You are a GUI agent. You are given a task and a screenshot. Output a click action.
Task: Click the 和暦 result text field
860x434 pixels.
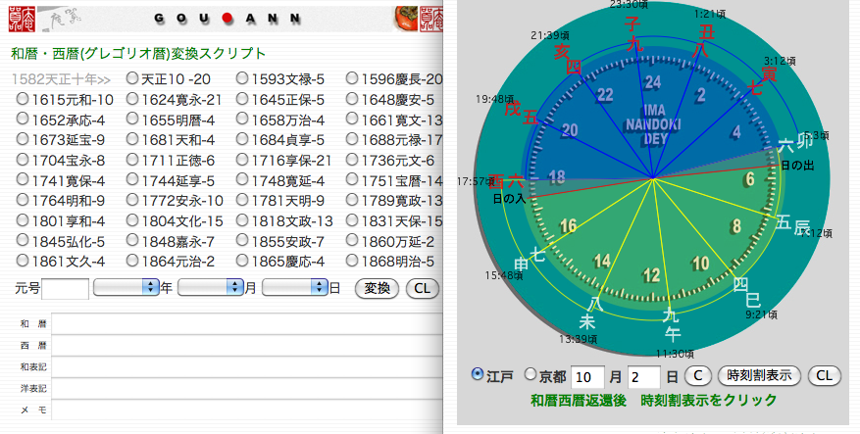point(245,322)
